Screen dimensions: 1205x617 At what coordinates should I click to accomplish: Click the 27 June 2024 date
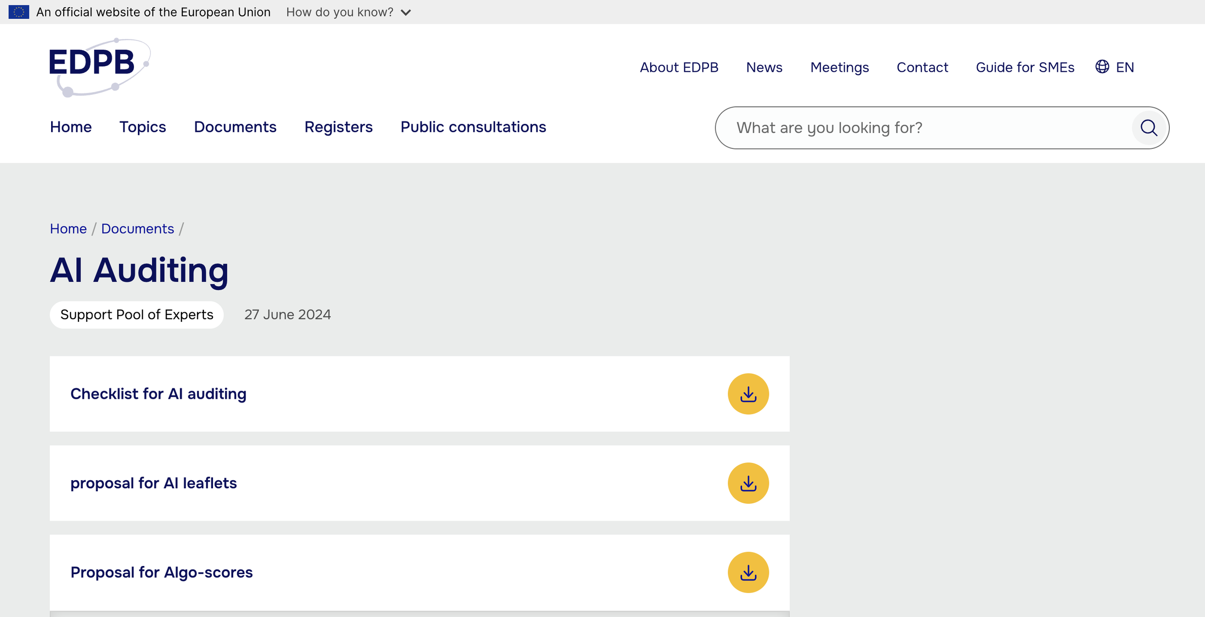pyautogui.click(x=288, y=315)
